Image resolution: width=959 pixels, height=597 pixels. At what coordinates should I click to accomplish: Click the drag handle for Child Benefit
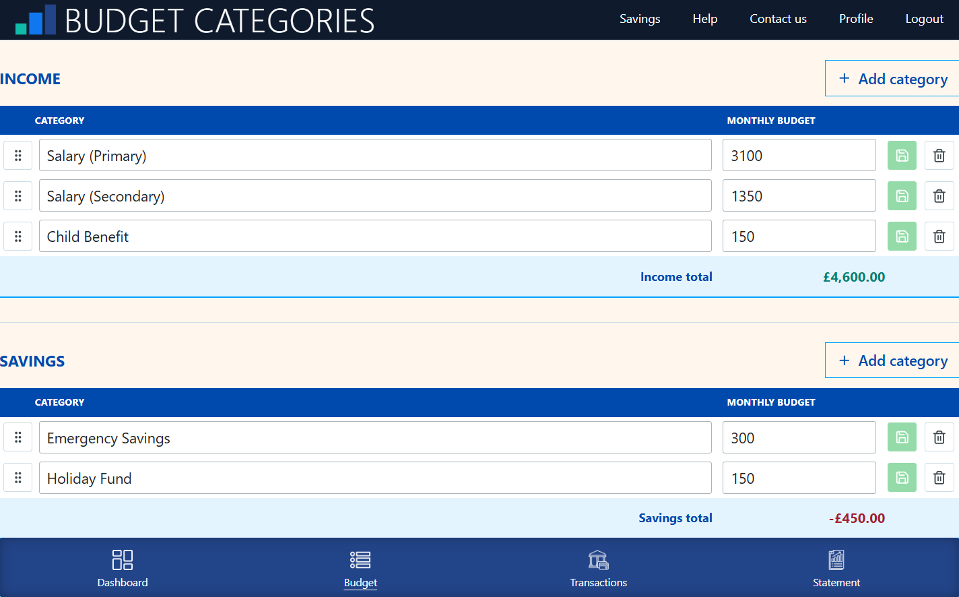pos(18,237)
